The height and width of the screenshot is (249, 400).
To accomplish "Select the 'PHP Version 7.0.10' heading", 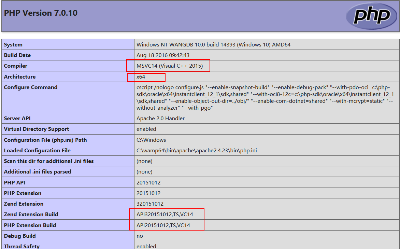I will [x=41, y=13].
